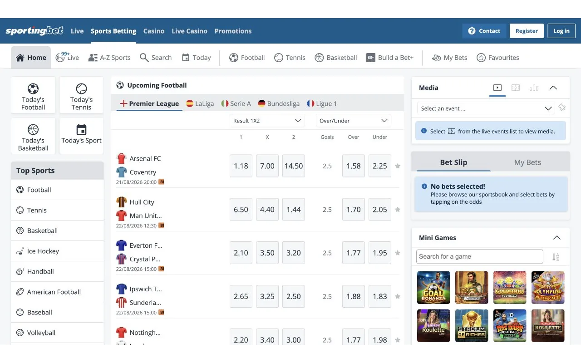Image resolution: width=581 pixels, height=363 pixels.
Task: Select Volleyball in Top Sports
Action: point(57,333)
